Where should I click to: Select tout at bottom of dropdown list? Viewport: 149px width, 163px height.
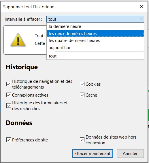point(95,56)
